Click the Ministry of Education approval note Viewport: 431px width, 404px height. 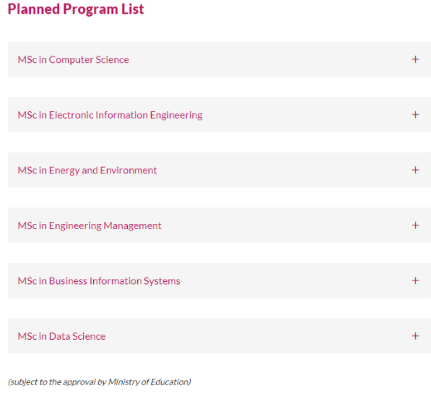pos(100,382)
